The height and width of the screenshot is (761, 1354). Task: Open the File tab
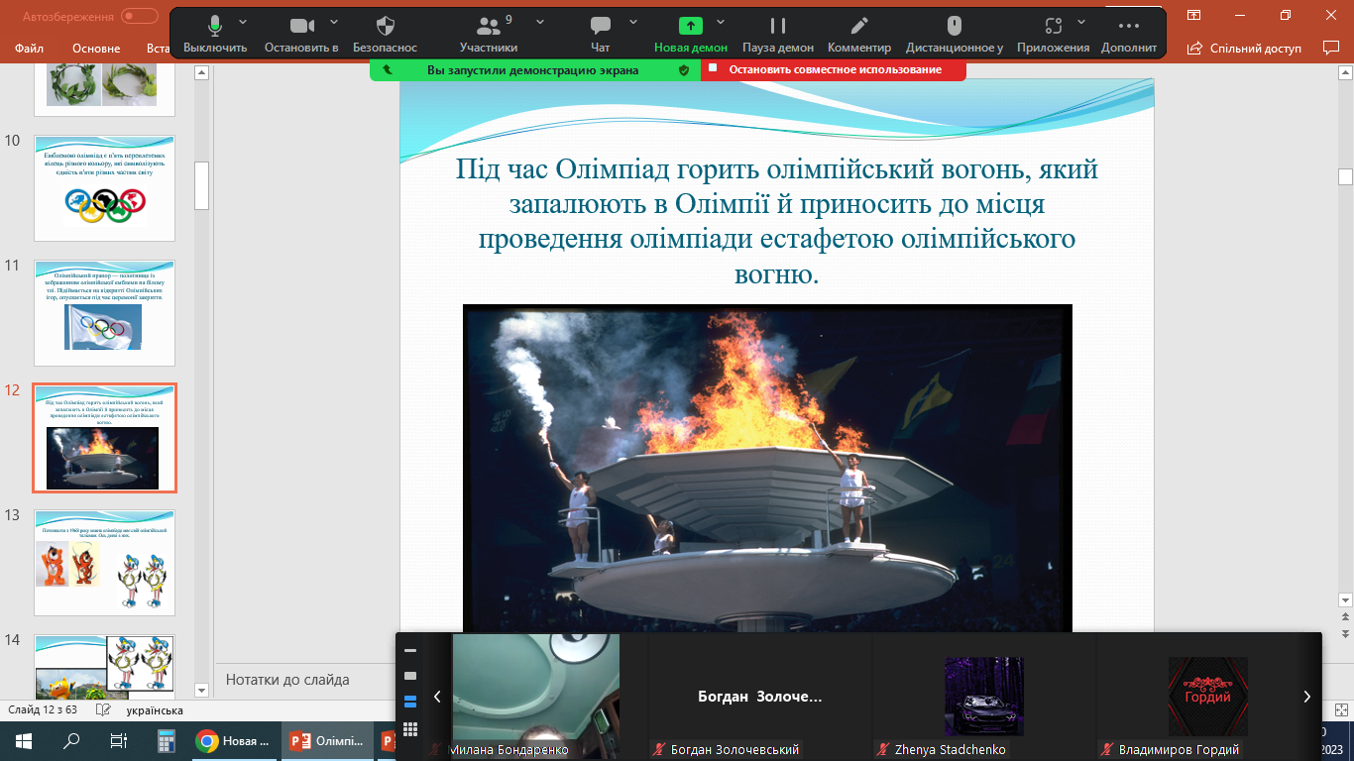pos(30,49)
